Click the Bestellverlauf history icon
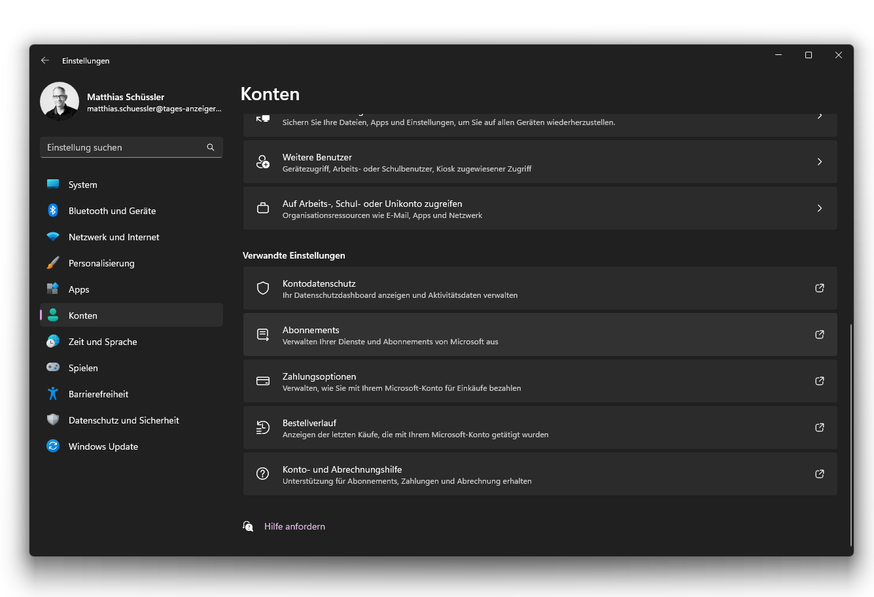The width and height of the screenshot is (874, 597). click(263, 427)
